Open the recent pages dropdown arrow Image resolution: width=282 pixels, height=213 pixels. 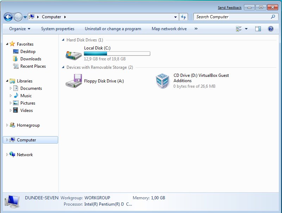coord(25,17)
